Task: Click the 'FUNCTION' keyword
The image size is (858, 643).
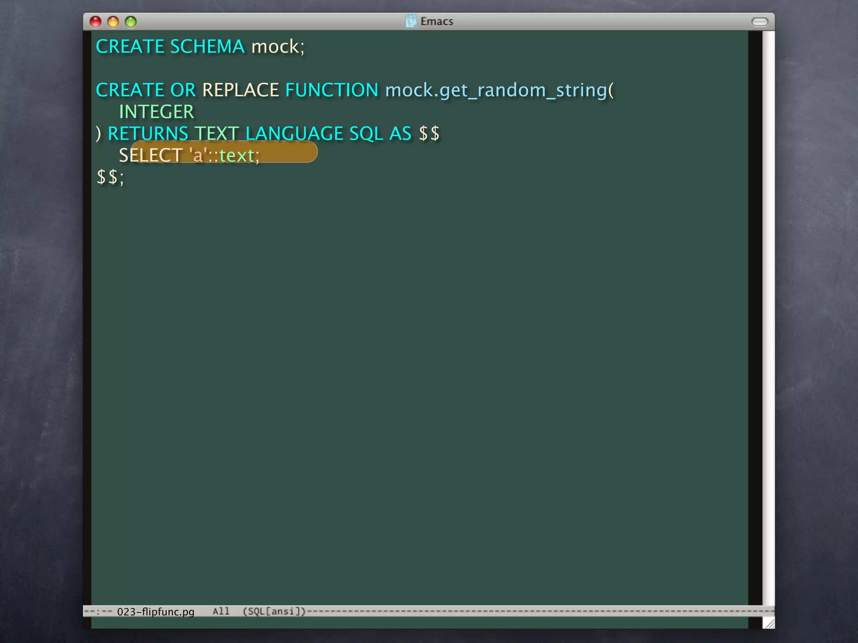Action: pyautogui.click(x=332, y=90)
